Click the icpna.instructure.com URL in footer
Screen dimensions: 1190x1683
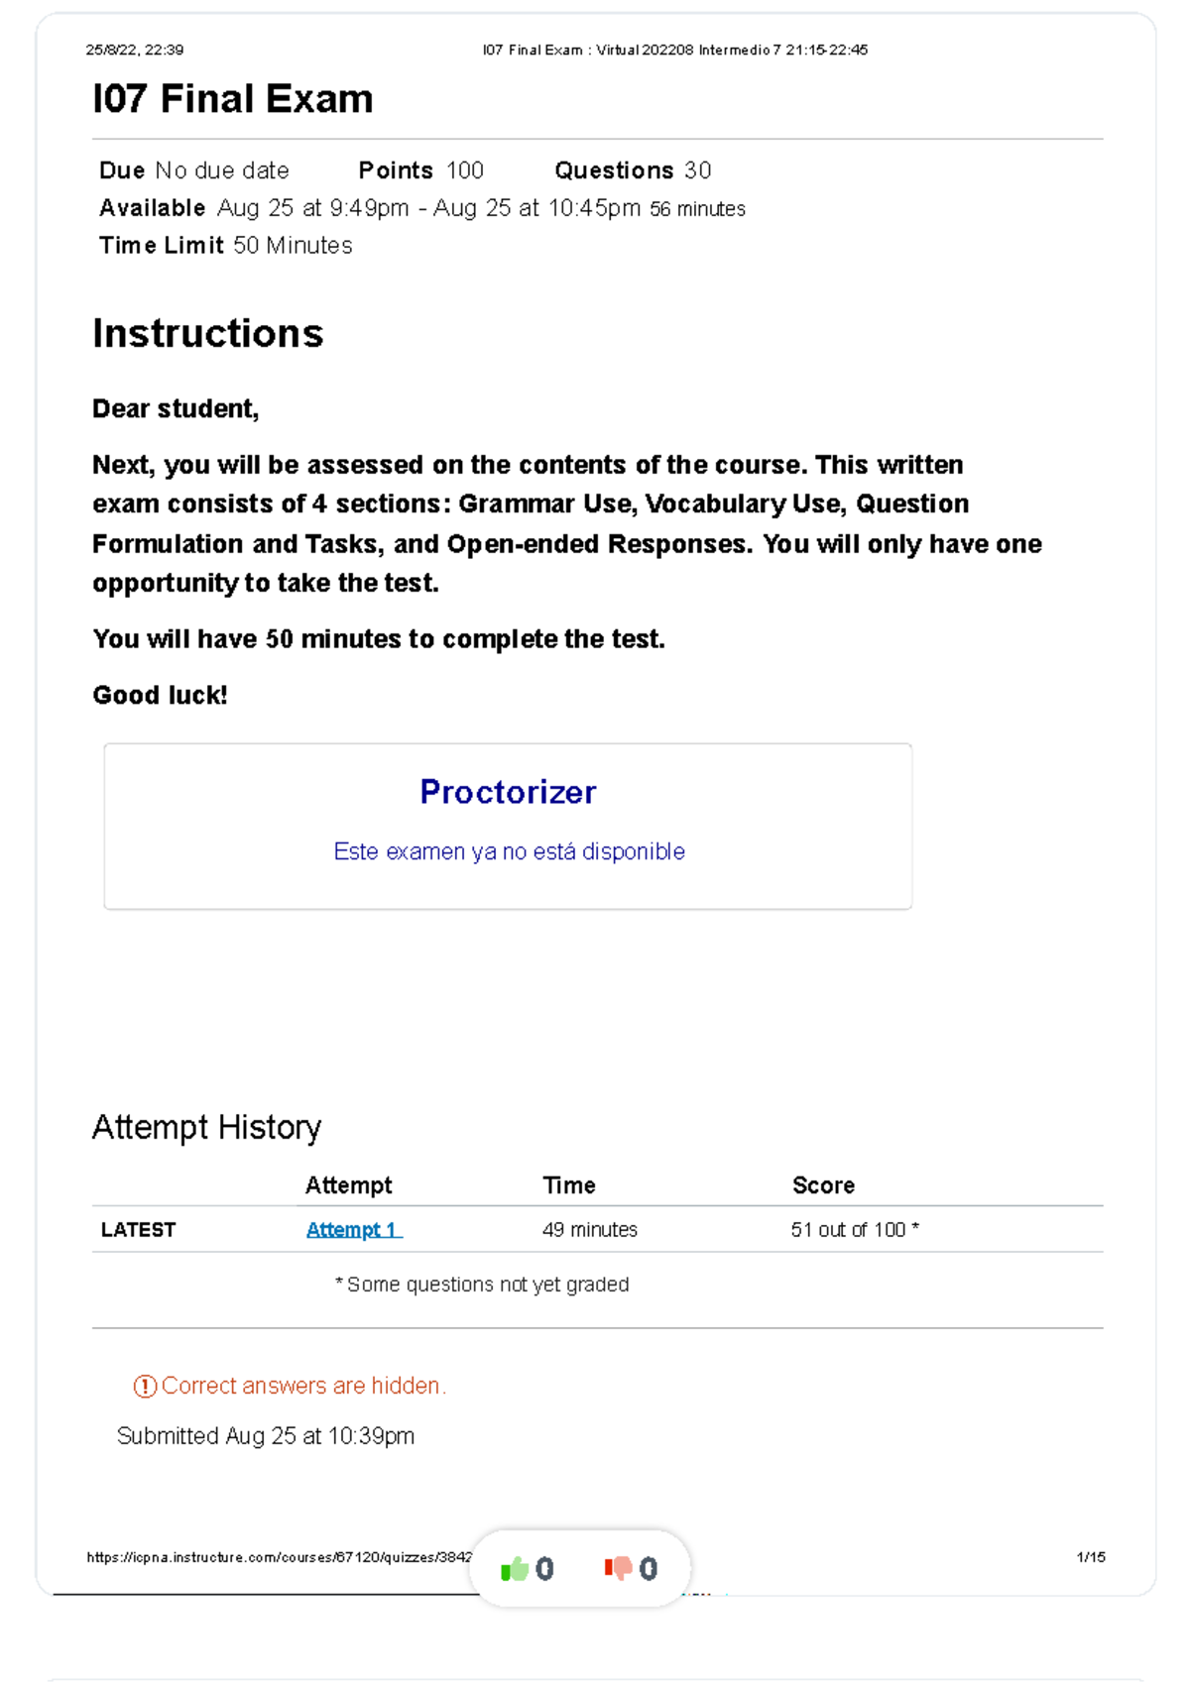[280, 1557]
